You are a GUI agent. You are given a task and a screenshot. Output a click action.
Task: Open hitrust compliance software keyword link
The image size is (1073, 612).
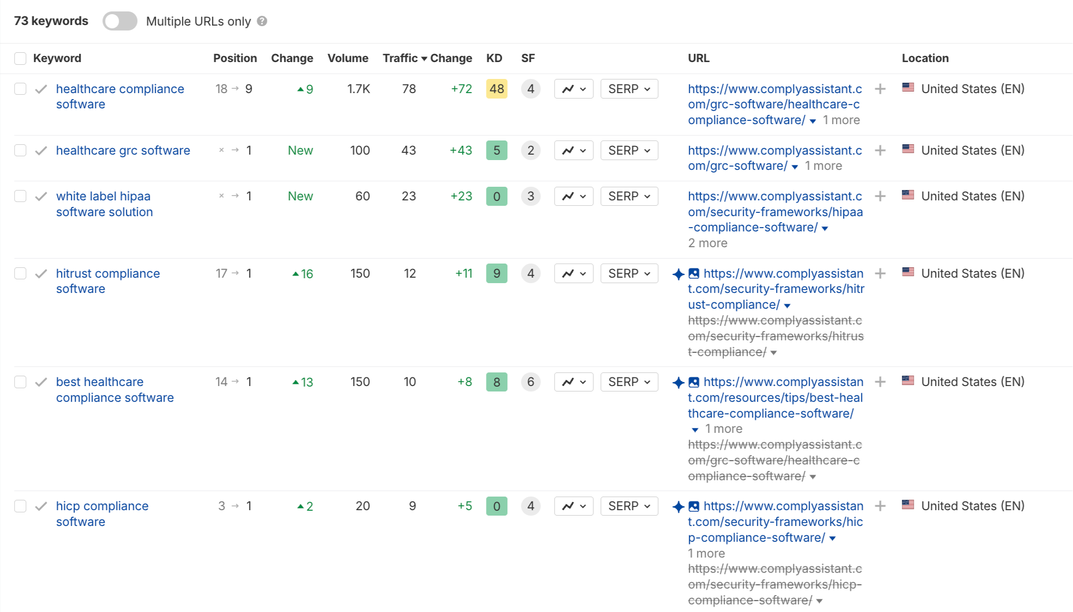108,281
